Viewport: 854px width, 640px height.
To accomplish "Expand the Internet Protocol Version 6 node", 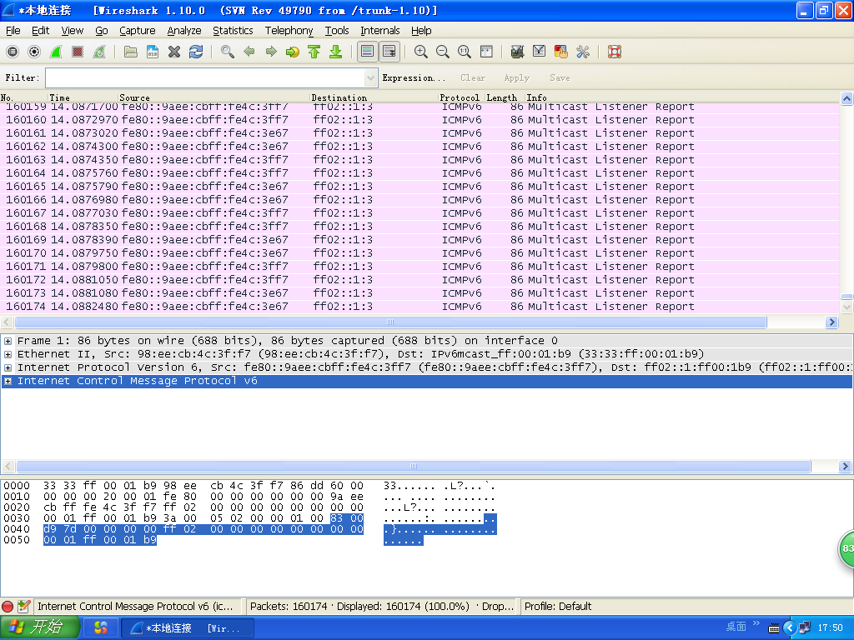I will coord(8,367).
